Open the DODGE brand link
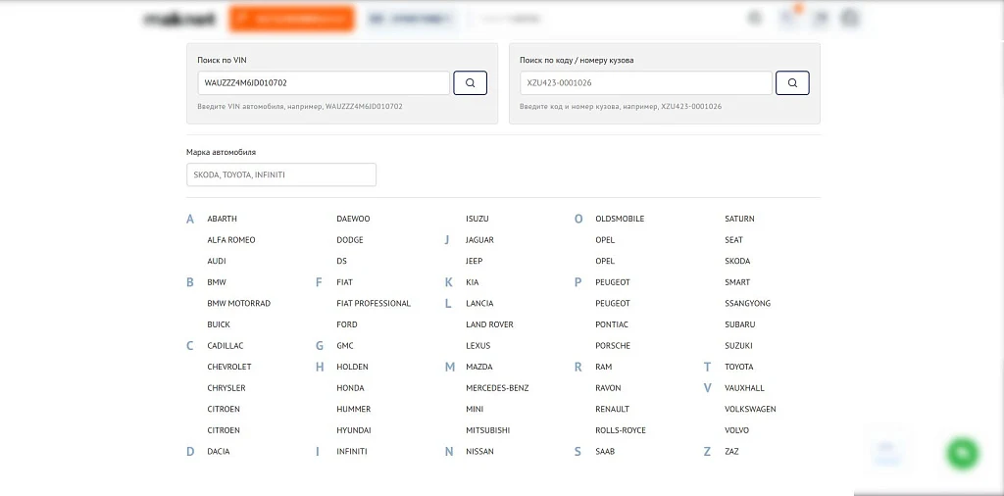The width and height of the screenshot is (1004, 496). 350,240
